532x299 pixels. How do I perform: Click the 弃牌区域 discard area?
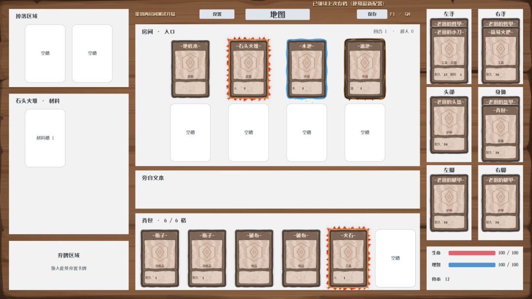tap(68, 266)
